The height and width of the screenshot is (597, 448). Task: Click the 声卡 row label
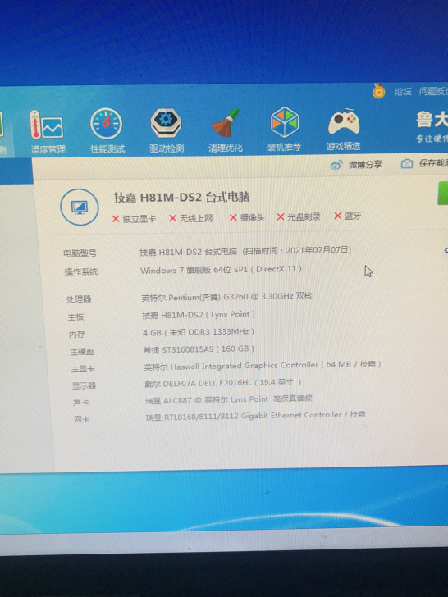81,403
